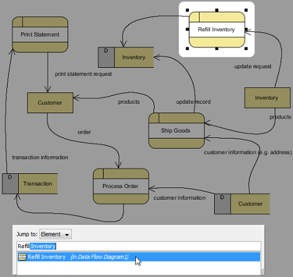Image resolution: width=293 pixels, height=277 pixels.
Task: Select the highlighted Refill Inventory process shape
Action: coord(217,30)
